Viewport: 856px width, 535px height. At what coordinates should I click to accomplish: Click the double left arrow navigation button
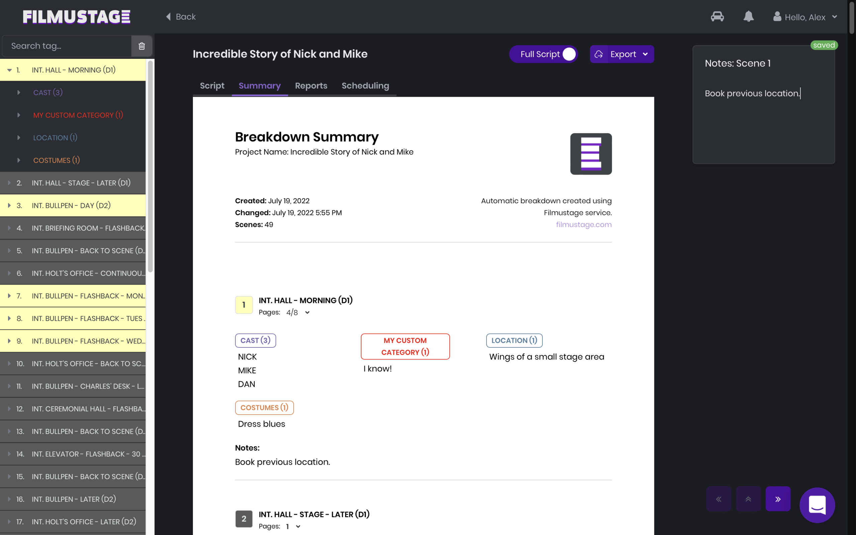coord(718,499)
